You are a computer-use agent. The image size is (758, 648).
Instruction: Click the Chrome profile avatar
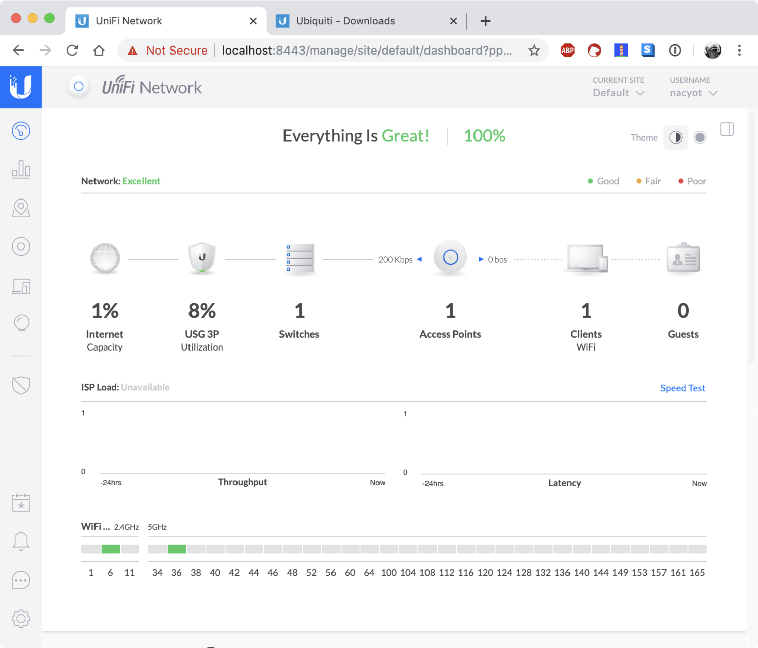pyautogui.click(x=713, y=50)
